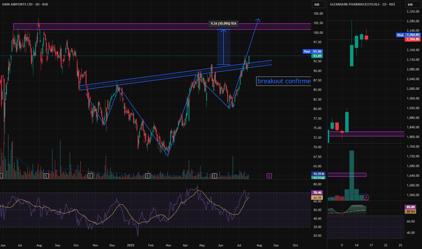Image resolution: width=422 pixels, height=249 pixels.
Task: Click the purple lightning event icon on Glenmark chart
Action: point(366,197)
